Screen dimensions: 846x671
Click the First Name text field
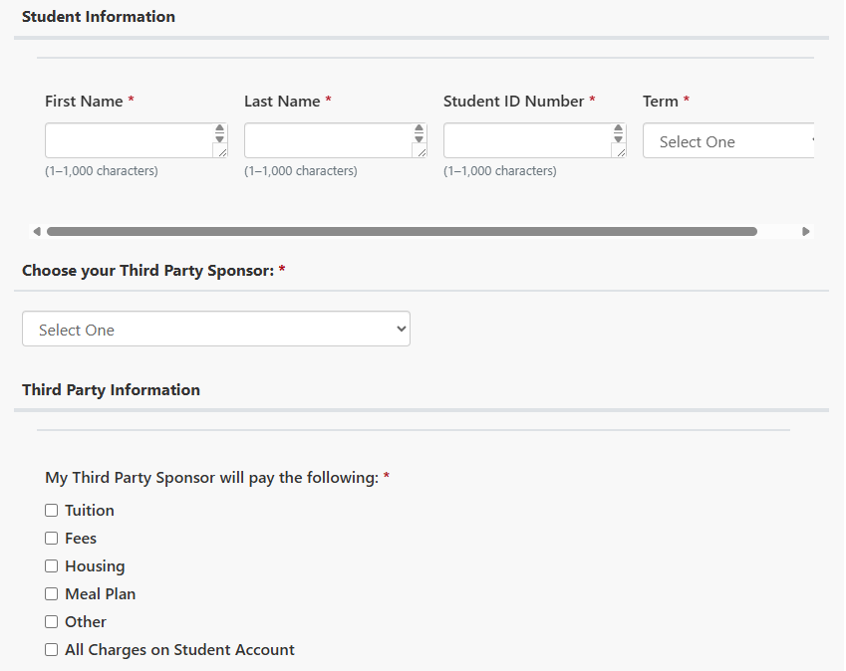tap(136, 140)
